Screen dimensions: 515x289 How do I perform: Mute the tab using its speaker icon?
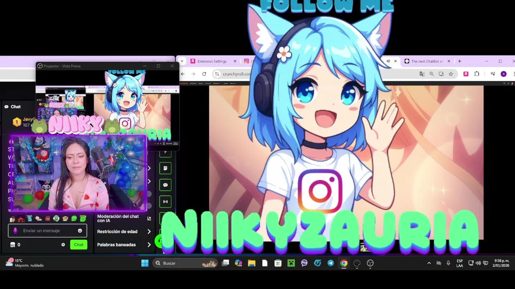point(388,61)
